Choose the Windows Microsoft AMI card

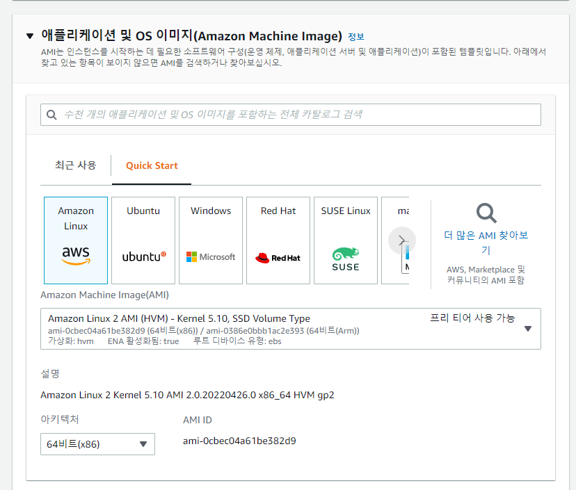(x=211, y=240)
